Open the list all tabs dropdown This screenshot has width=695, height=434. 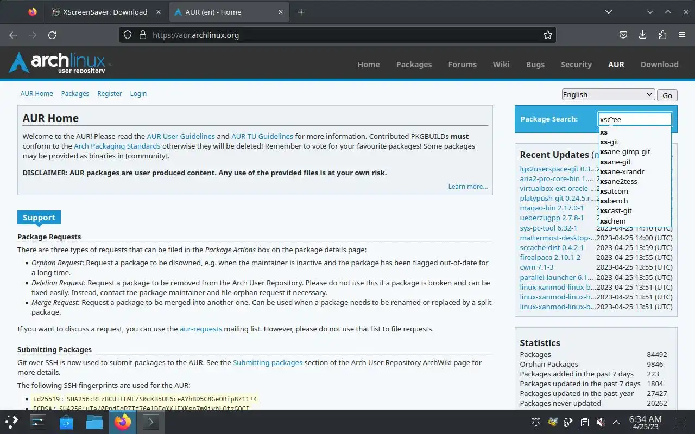[x=609, y=12]
